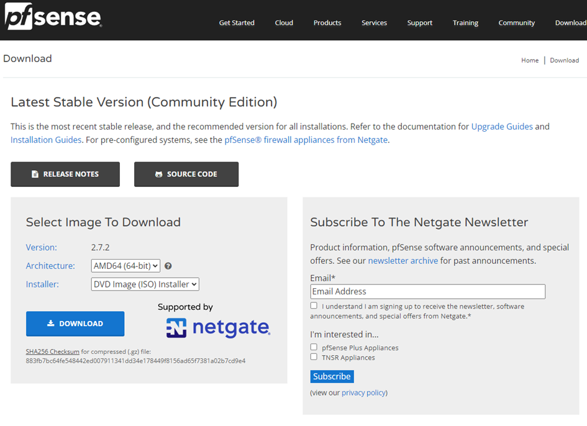Open the Installation Guides link
The height and width of the screenshot is (426, 587).
coord(46,140)
